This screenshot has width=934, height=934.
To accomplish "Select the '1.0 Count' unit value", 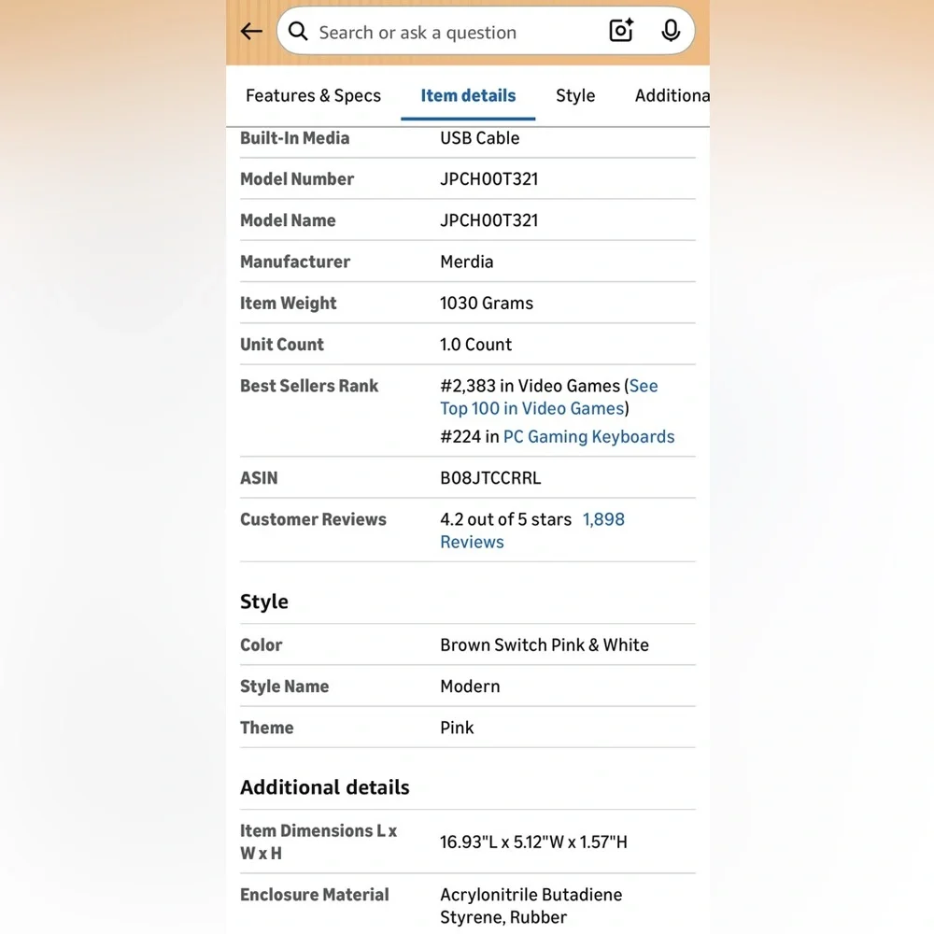I will 475,345.
